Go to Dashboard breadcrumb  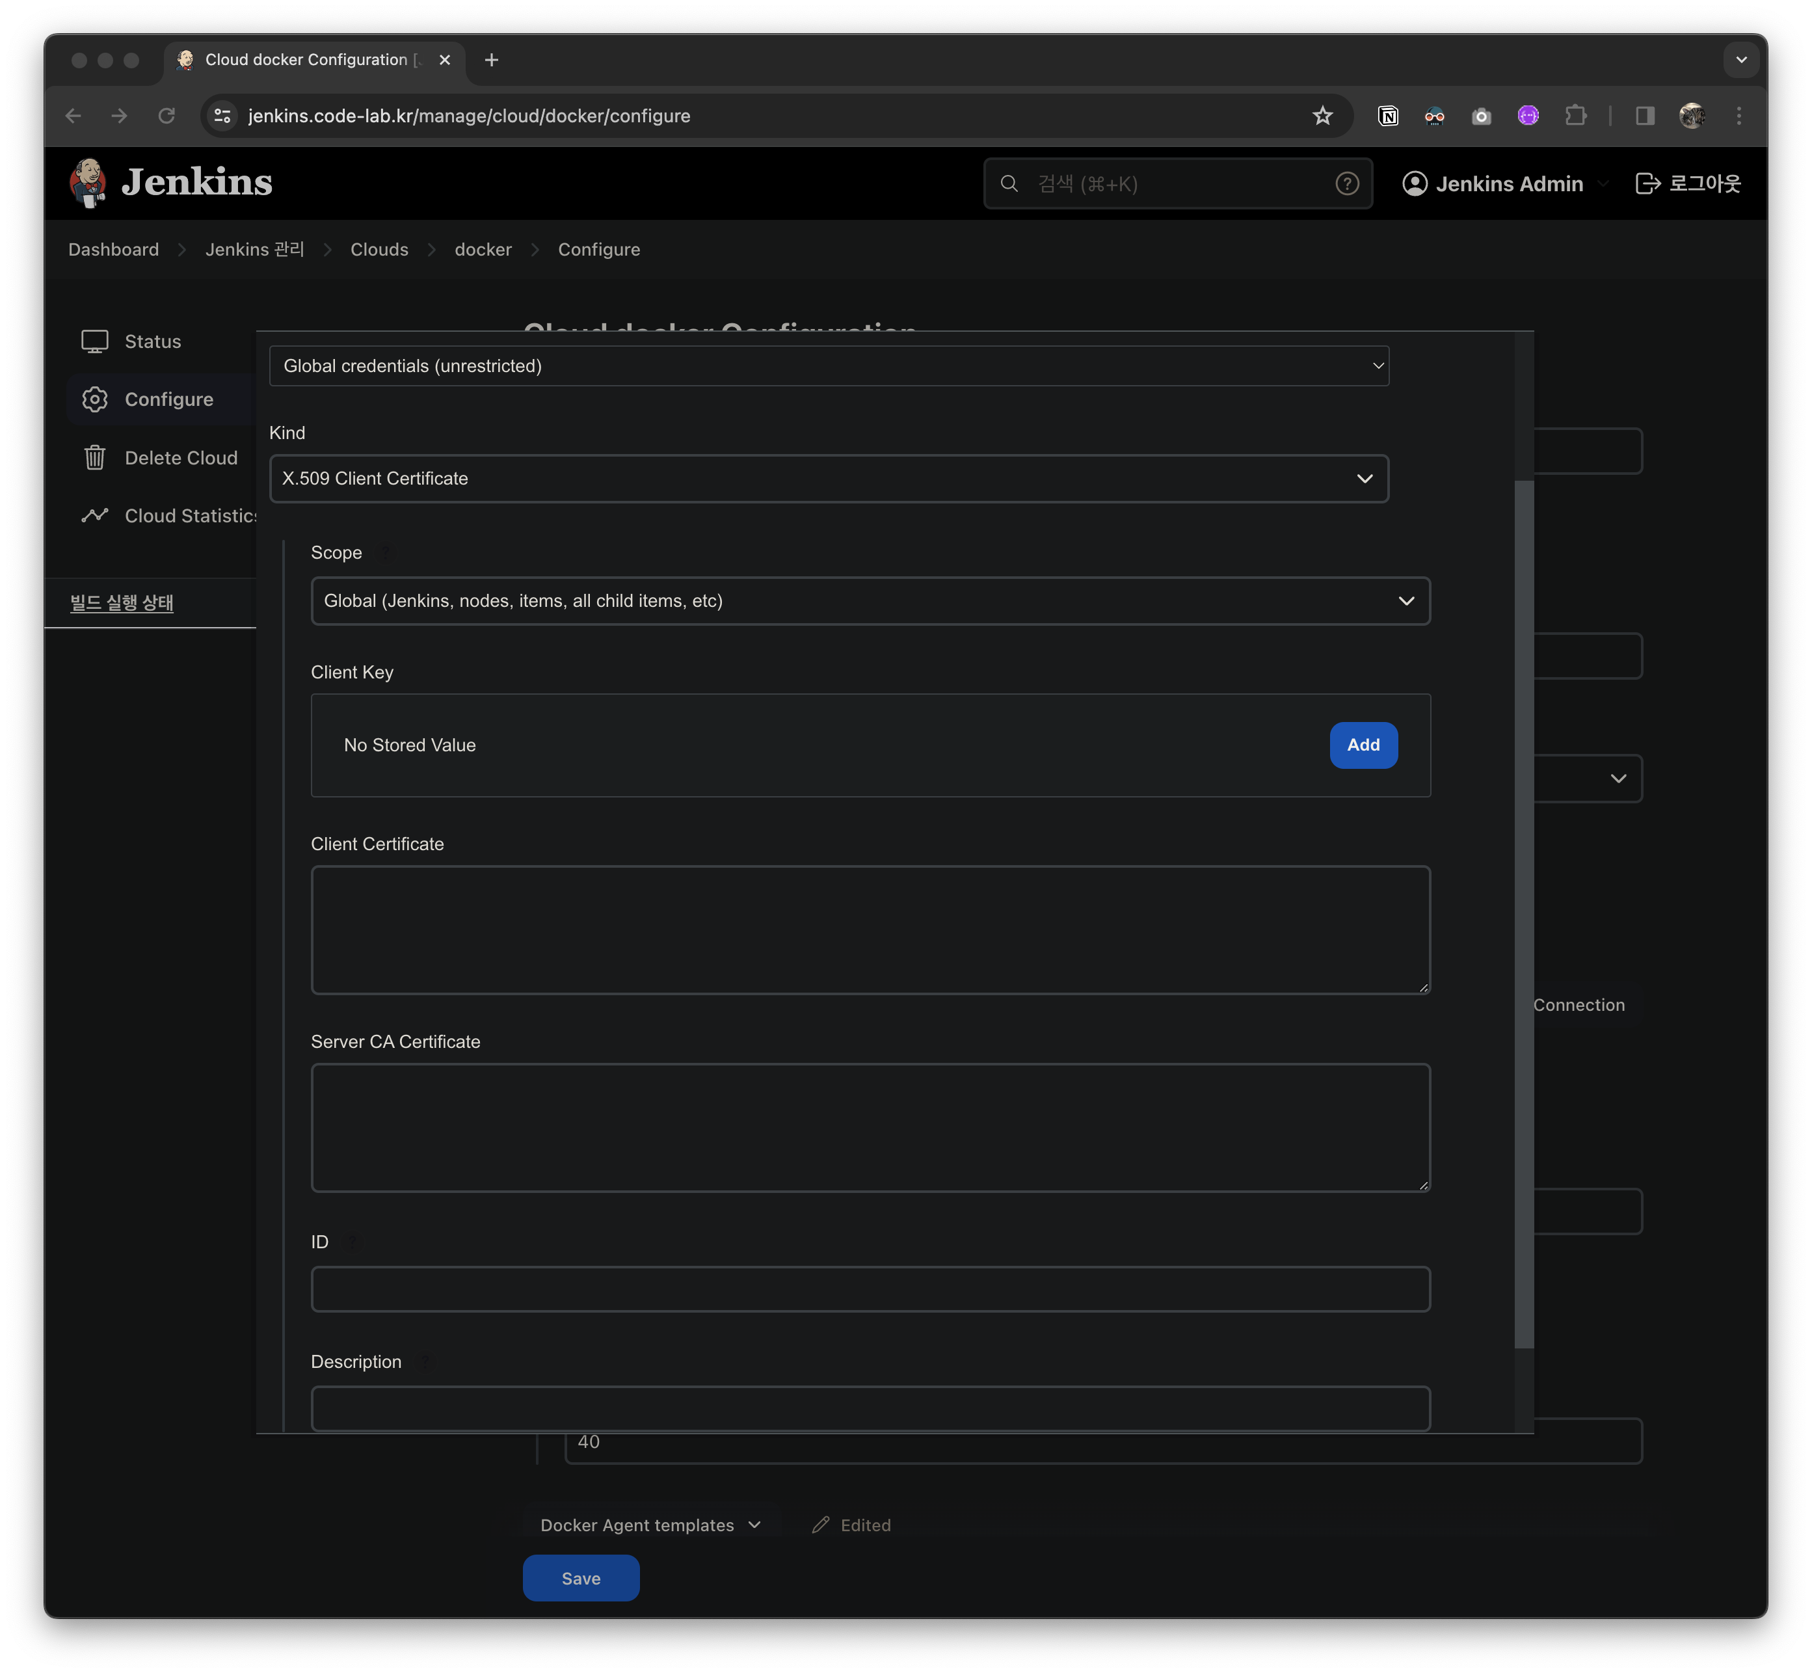coord(113,250)
